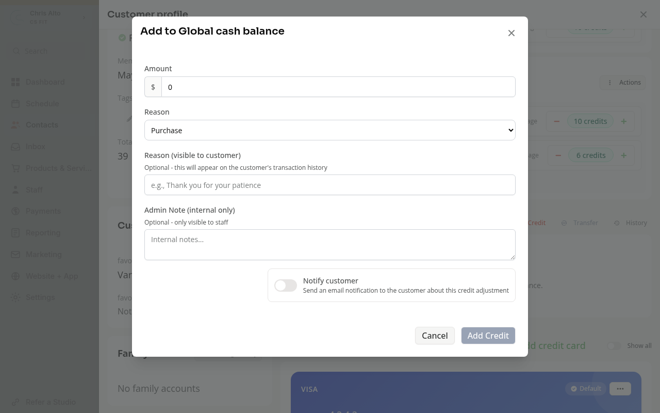Viewport: 660px width, 413px height.
Task: Open the VISA card more options menu
Action: point(620,389)
